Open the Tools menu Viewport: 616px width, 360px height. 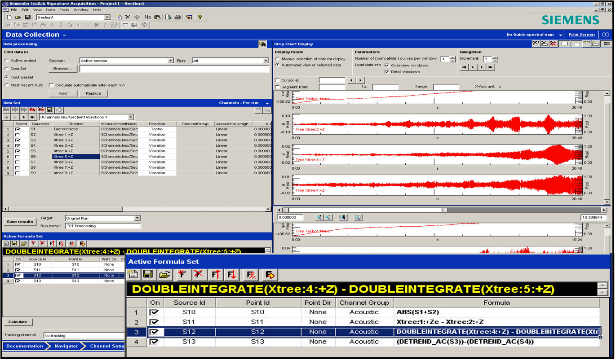tap(64, 9)
